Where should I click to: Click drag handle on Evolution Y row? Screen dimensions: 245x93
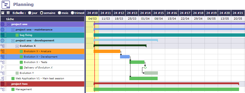tap(5, 73)
